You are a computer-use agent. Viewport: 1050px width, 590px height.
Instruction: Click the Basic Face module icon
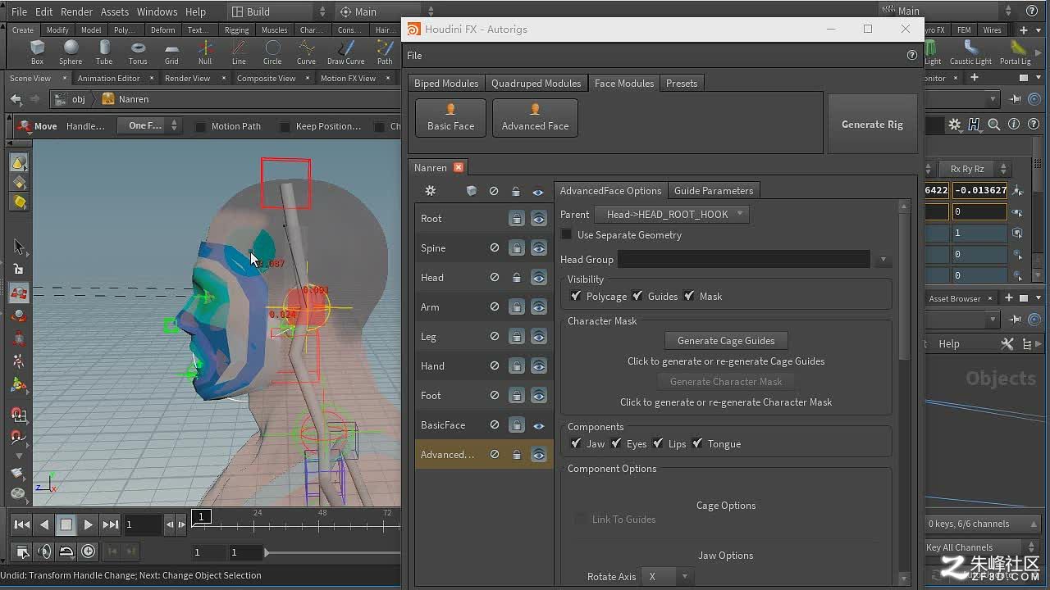[x=450, y=118]
